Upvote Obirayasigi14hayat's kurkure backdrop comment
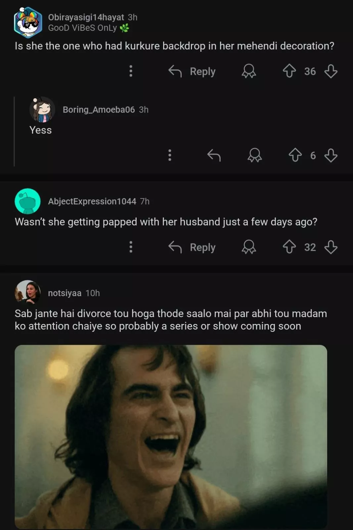 point(289,71)
